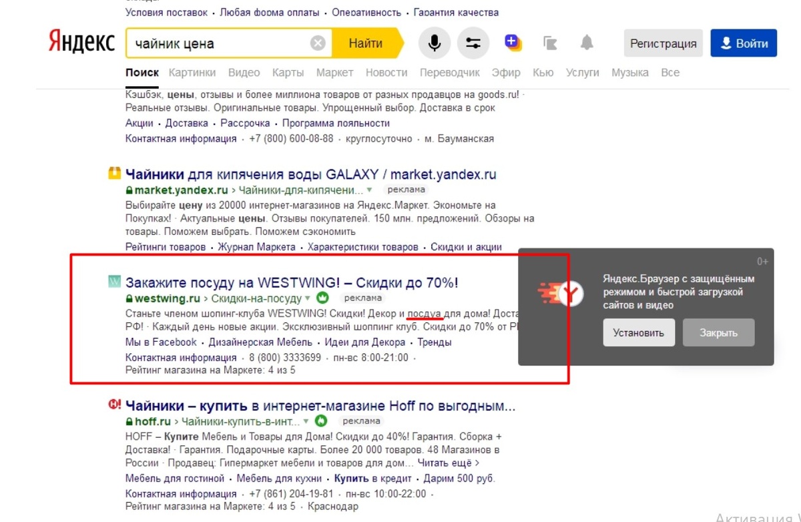The height and width of the screenshot is (522, 801).
Task: Expand Читать ещё in Hoff result
Action: [449, 463]
